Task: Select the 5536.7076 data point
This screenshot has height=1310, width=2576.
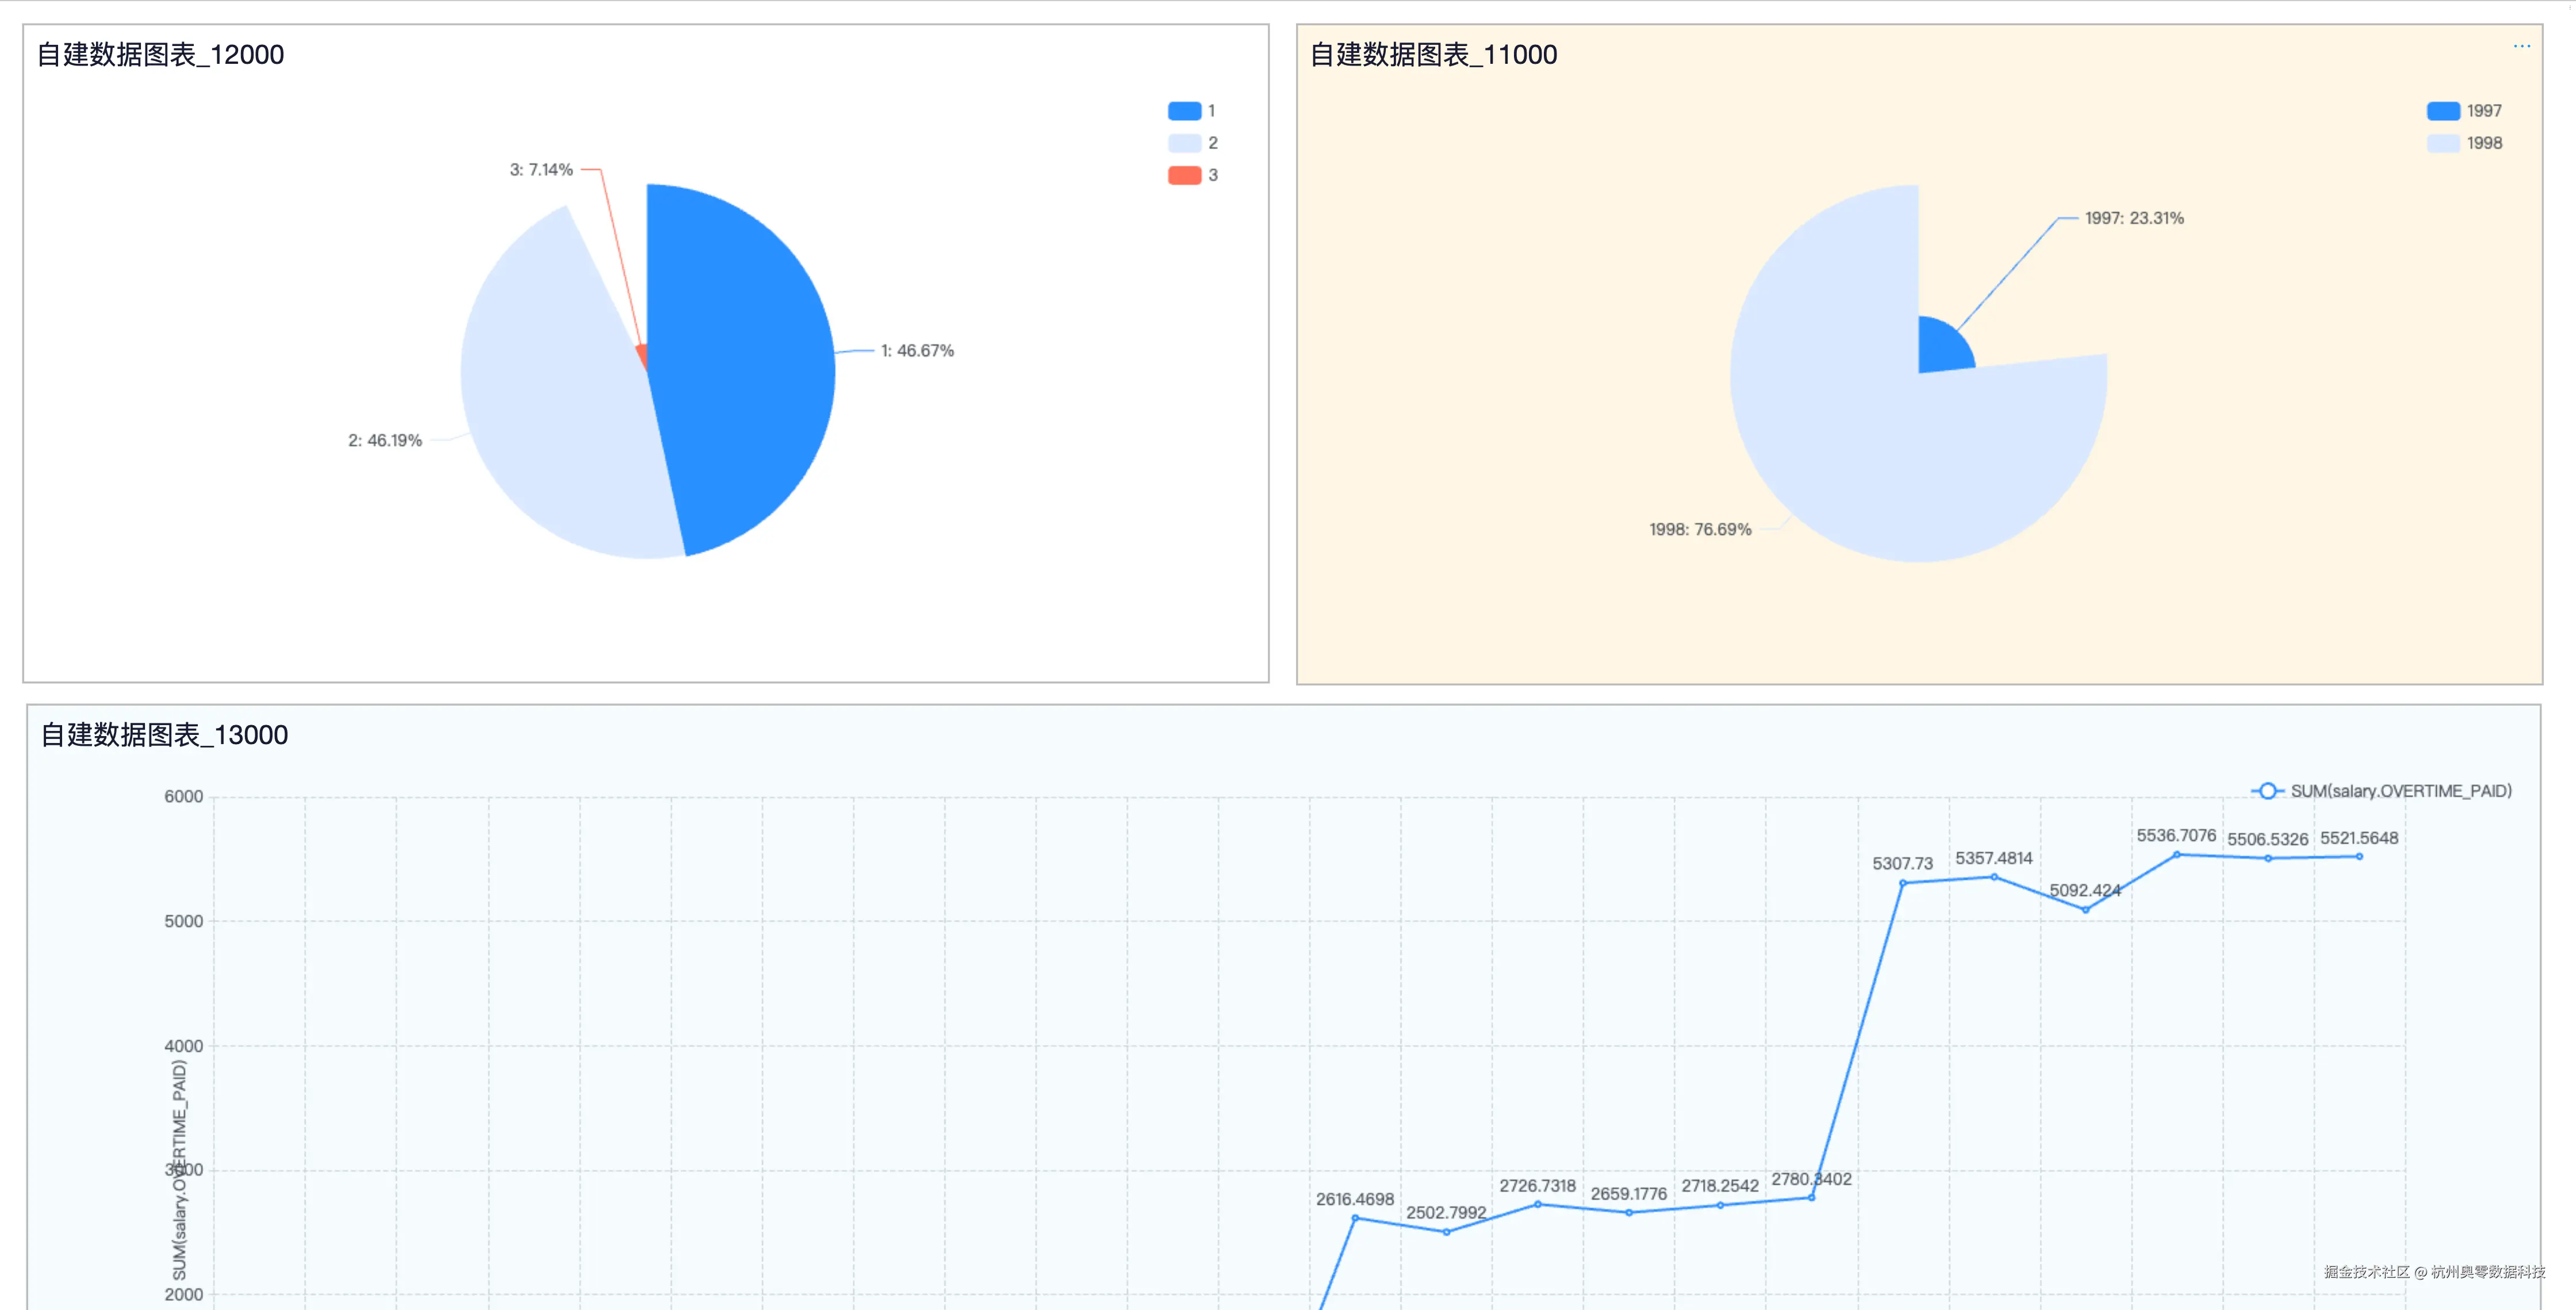Action: point(2177,855)
